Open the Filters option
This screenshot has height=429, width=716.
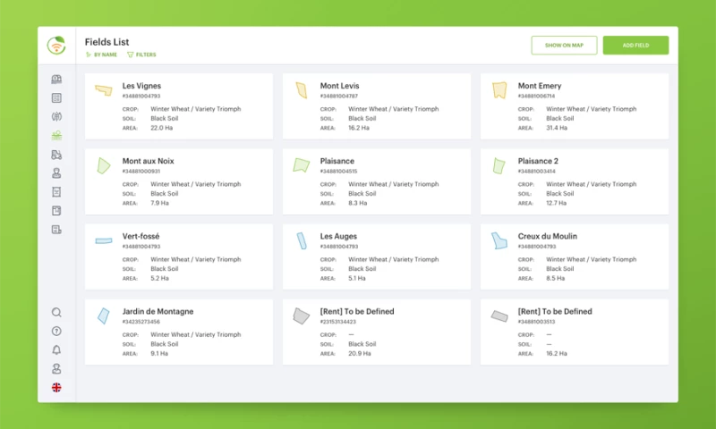[141, 55]
